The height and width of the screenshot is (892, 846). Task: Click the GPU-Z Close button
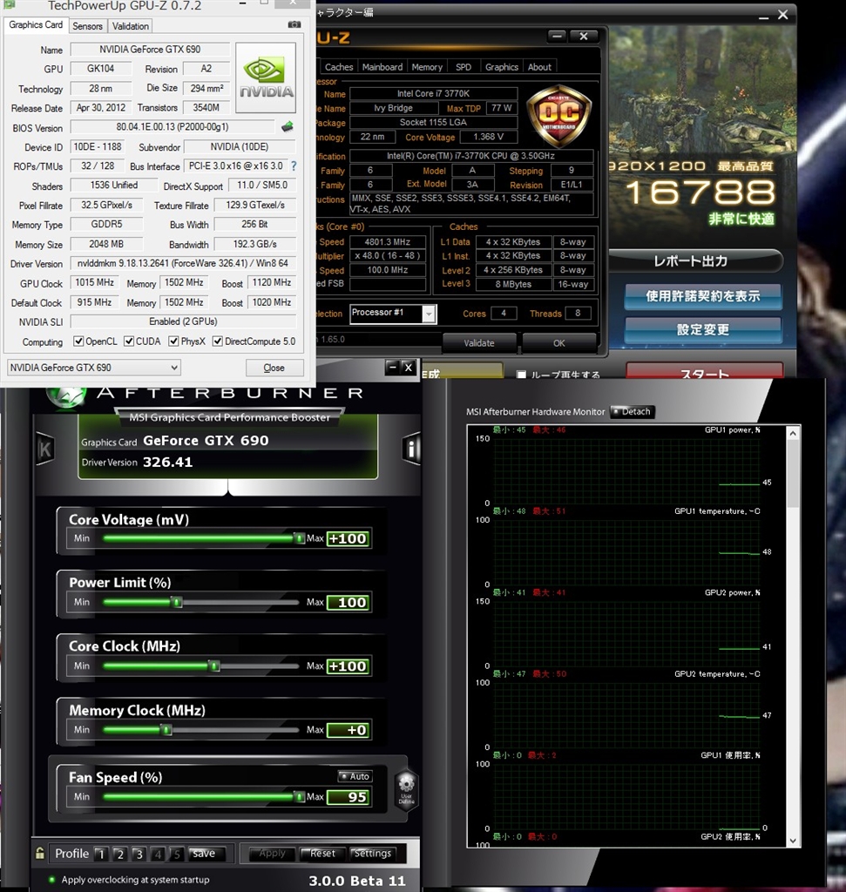[x=274, y=368]
